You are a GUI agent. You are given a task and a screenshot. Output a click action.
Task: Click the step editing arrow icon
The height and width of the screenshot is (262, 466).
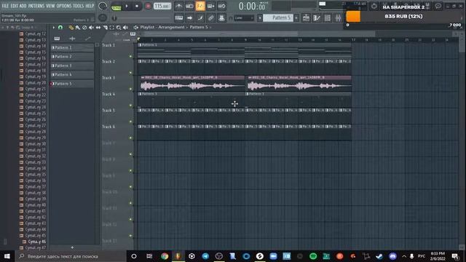point(189,17)
